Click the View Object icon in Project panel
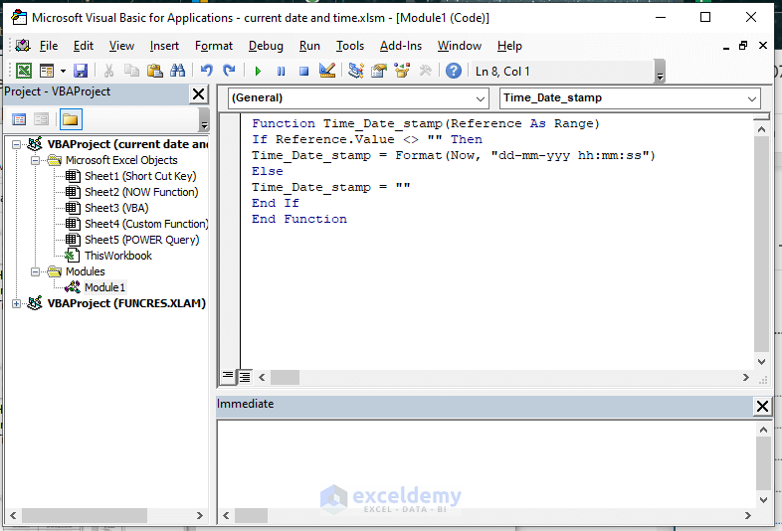The height and width of the screenshot is (531, 782). coord(41,119)
